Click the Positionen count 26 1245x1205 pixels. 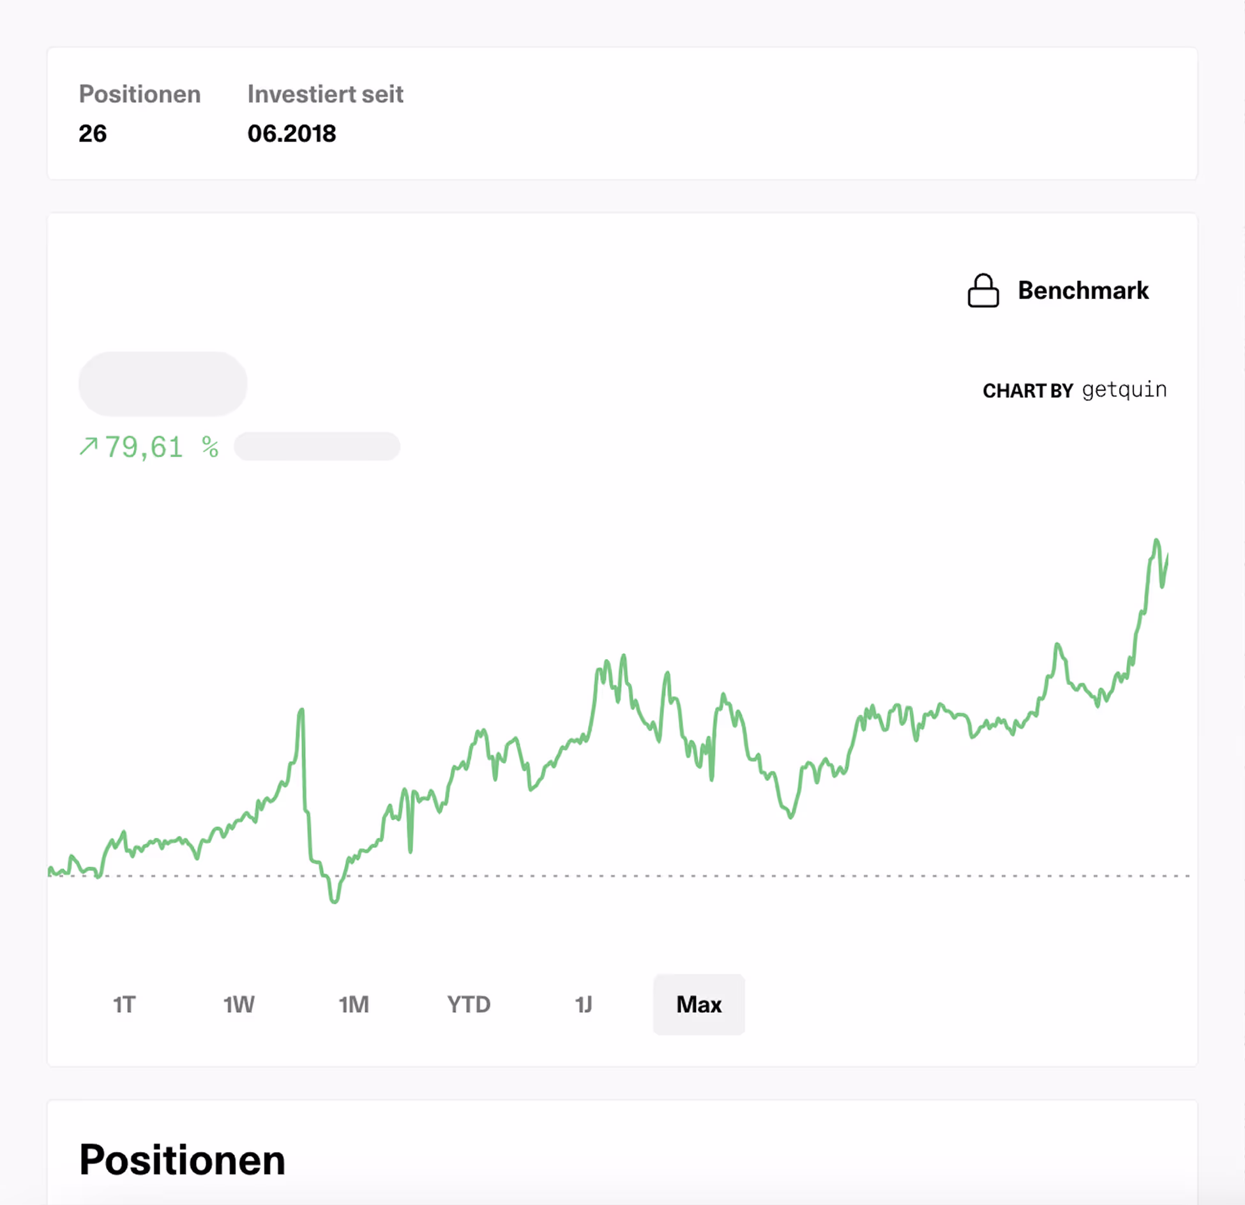point(93,133)
